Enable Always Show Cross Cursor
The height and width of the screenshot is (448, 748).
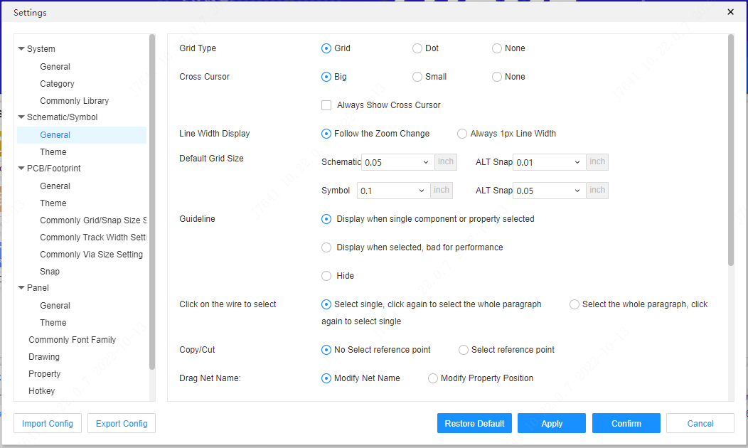tap(326, 105)
